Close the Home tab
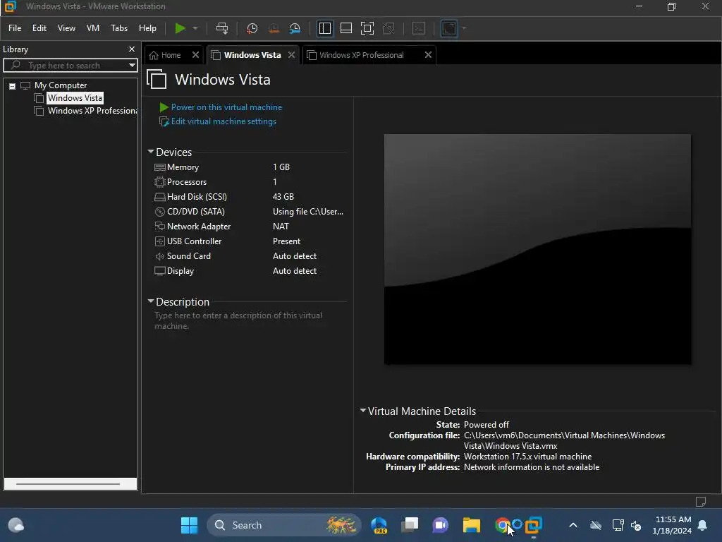The height and width of the screenshot is (542, 722). [x=195, y=55]
